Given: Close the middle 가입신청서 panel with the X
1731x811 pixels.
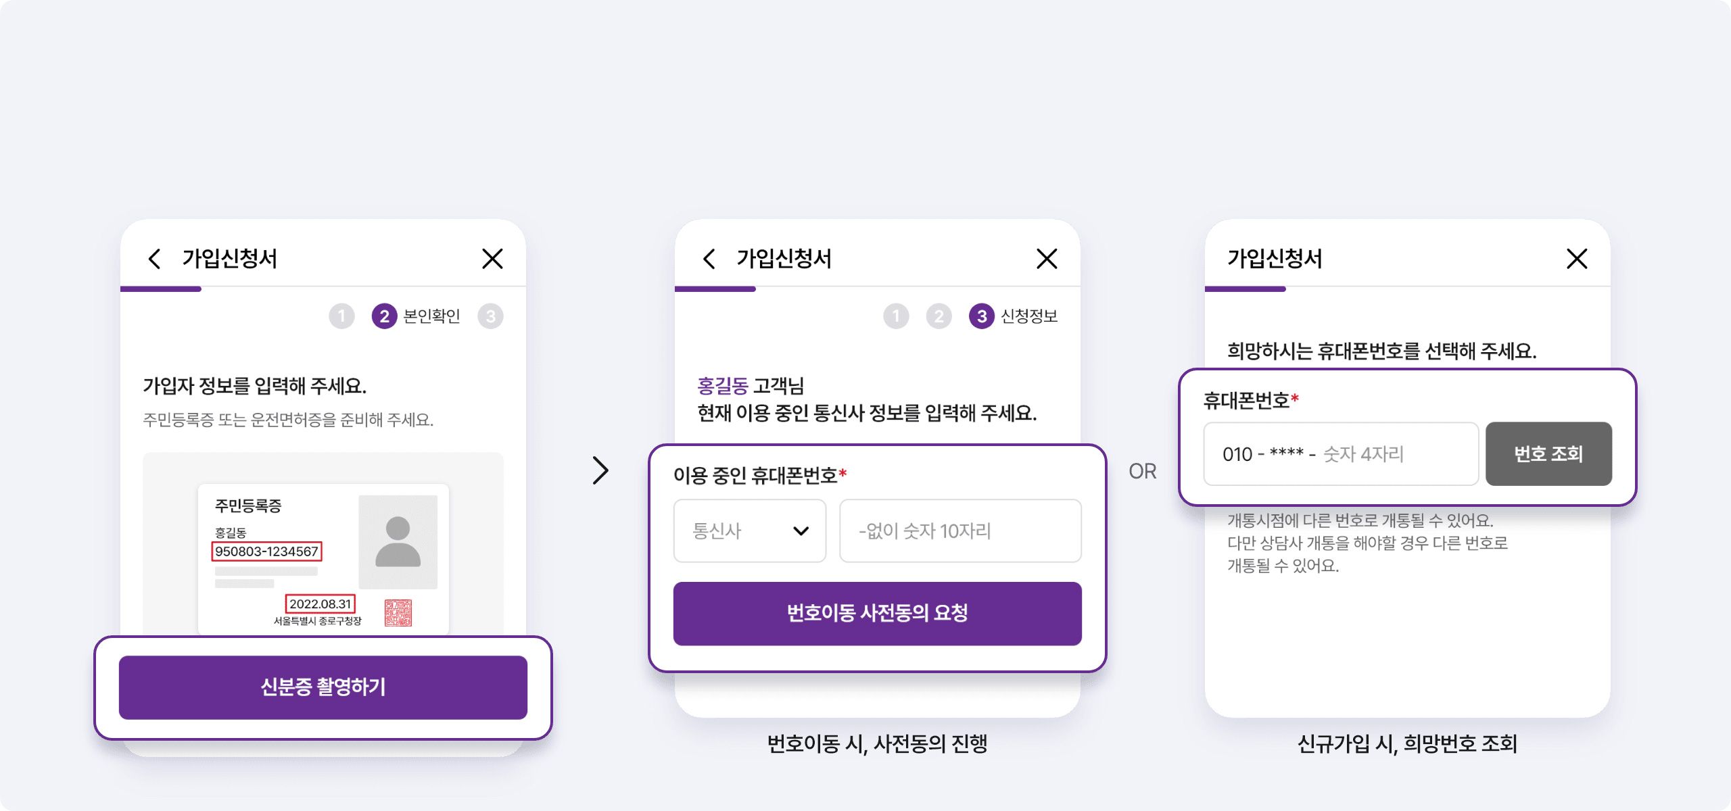Looking at the screenshot, I should coord(1047,259).
